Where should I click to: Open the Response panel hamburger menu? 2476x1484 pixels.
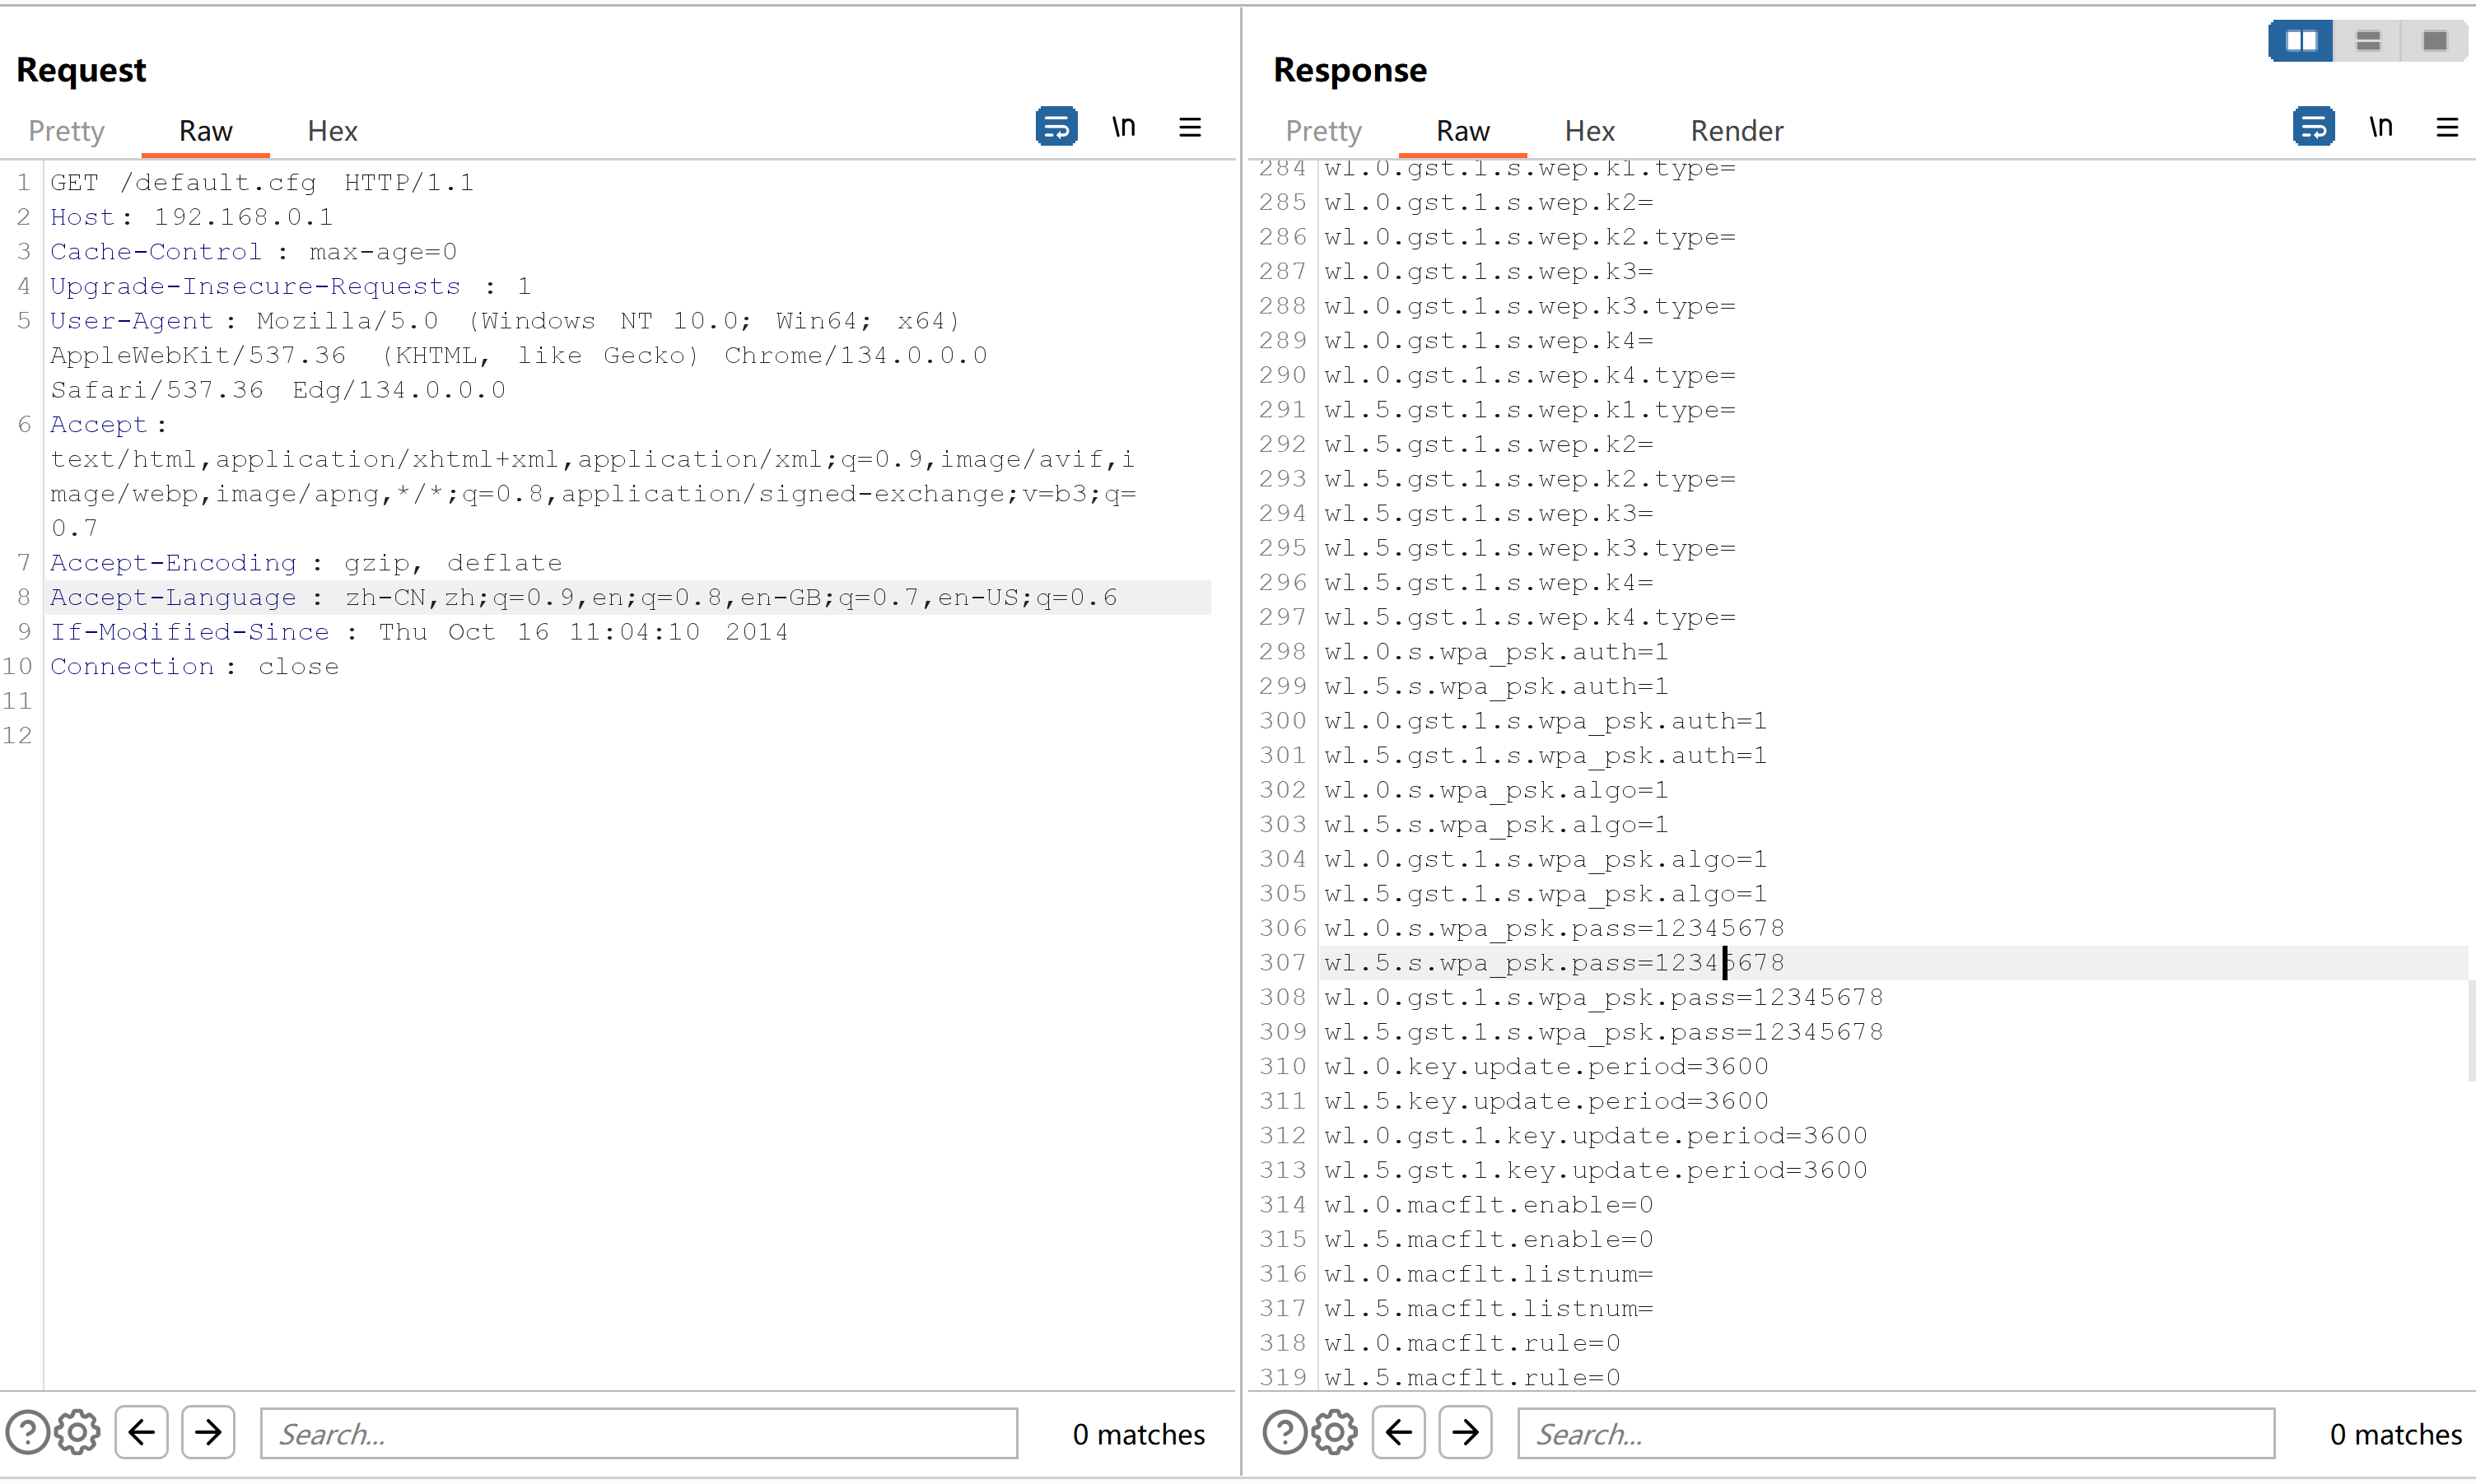(2446, 127)
